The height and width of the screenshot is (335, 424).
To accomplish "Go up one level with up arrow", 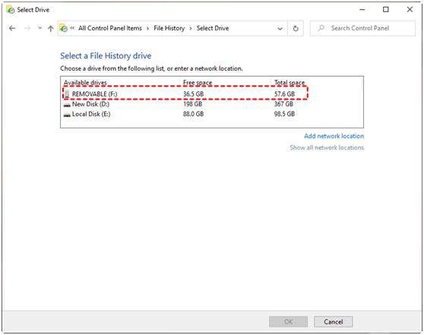I will pos(51,28).
